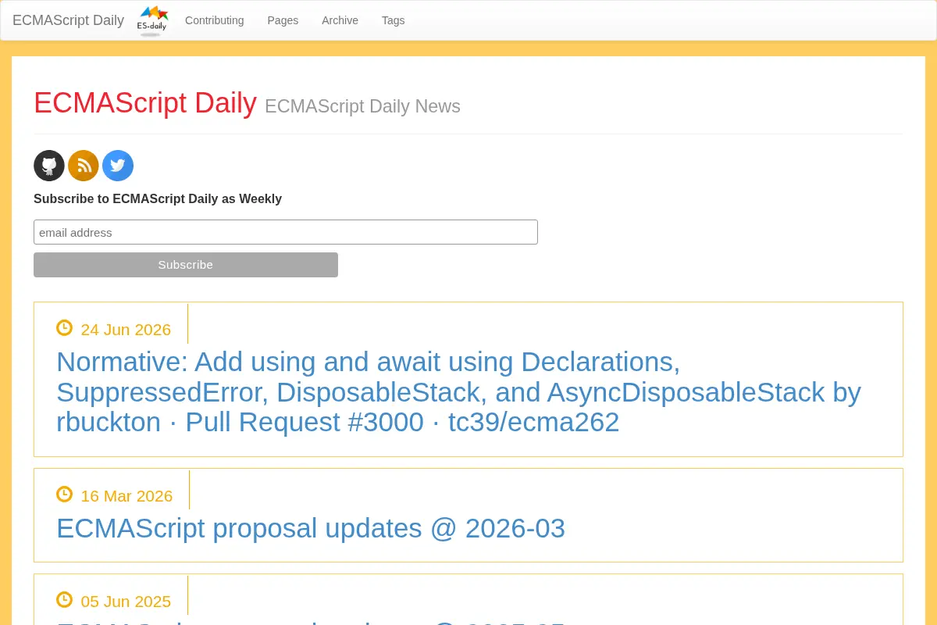The width and height of the screenshot is (937, 625).
Task: Click the clock icon beside 16 Mar 2026
Action: [x=64, y=495]
